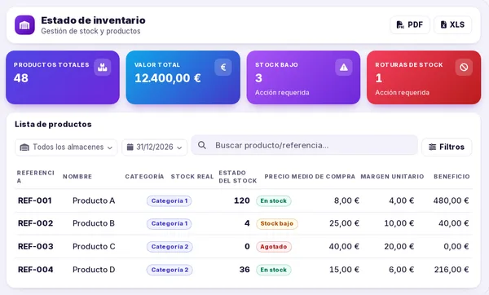489x295 pixels.
Task: Select reference REF-004
Action: click(36, 270)
